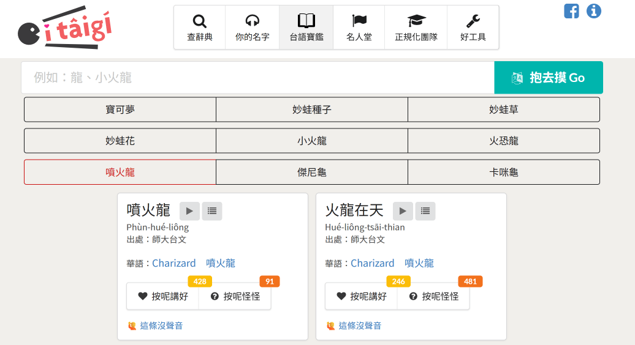
Task: Open 好工具 tools page
Action: tap(473, 28)
